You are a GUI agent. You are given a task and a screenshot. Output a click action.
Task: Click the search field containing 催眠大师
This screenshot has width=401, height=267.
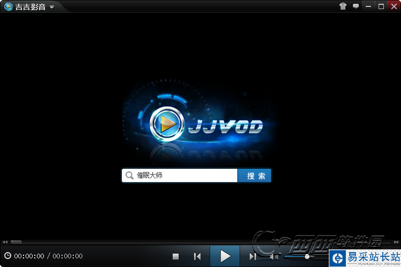tap(180, 175)
